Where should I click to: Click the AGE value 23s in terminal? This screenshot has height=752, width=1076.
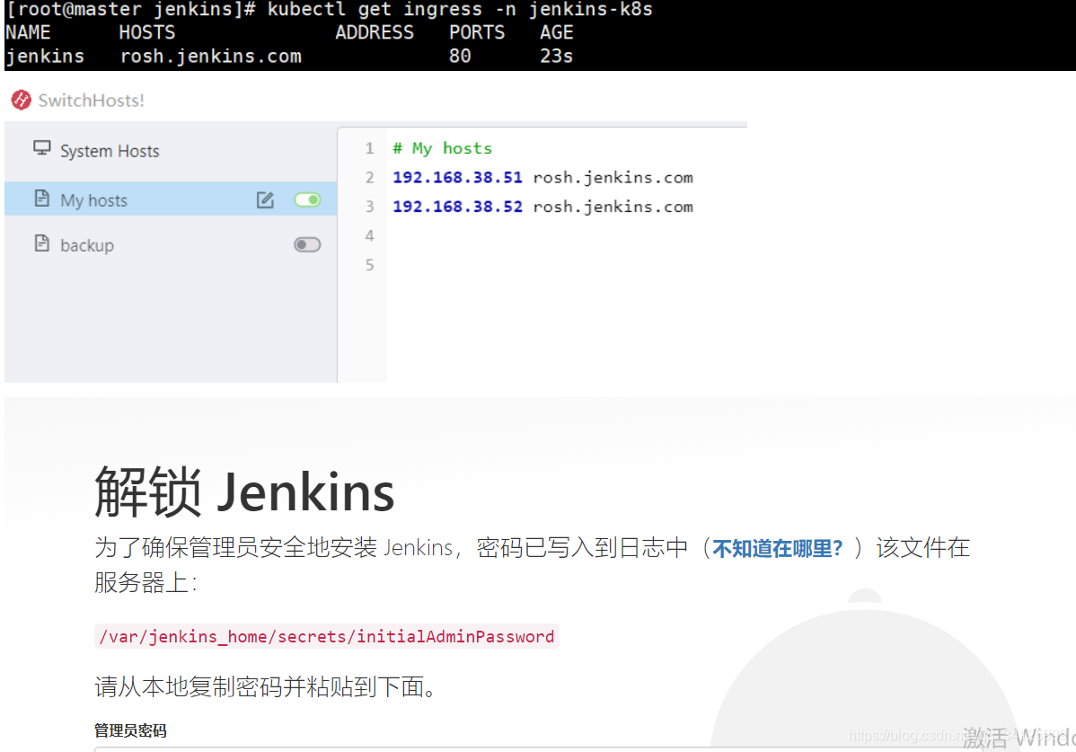(x=556, y=57)
